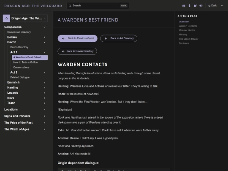Image resolution: width=228 pixels, height=171 pixels.
Task: Jump to Warden Contacts in On This Page
Action: 188,26
